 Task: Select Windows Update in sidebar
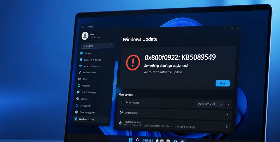coord(91,119)
